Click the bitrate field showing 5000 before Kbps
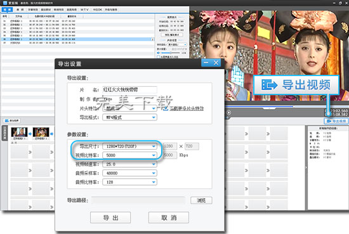 (170, 155)
